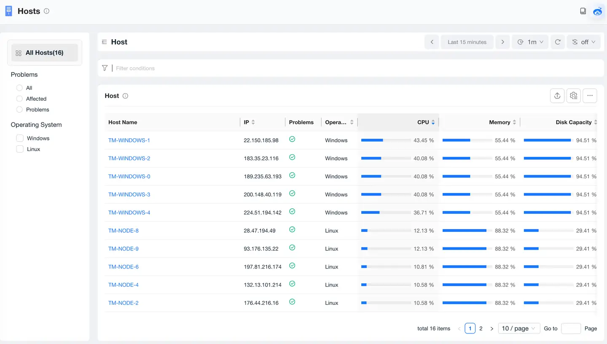The width and height of the screenshot is (607, 344).
Task: Select the All Hosts(16) menu item
Action: [x=45, y=53]
